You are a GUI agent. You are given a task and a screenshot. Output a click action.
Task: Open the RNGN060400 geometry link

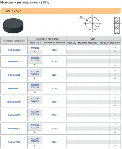(x=14, y=75)
